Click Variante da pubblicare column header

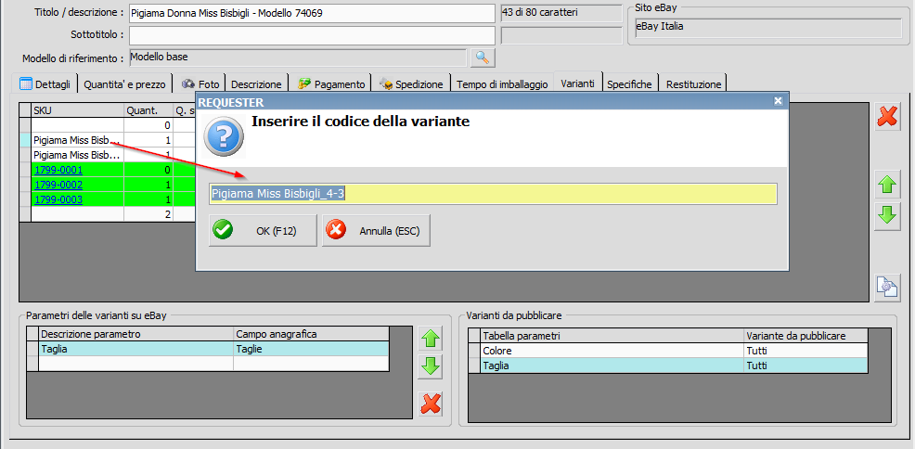[x=805, y=336]
